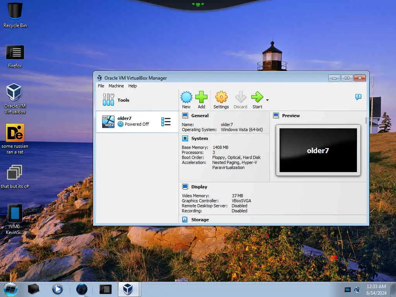Click the older7 preview thumbnail
The height and width of the screenshot is (297, 396).
click(318, 150)
